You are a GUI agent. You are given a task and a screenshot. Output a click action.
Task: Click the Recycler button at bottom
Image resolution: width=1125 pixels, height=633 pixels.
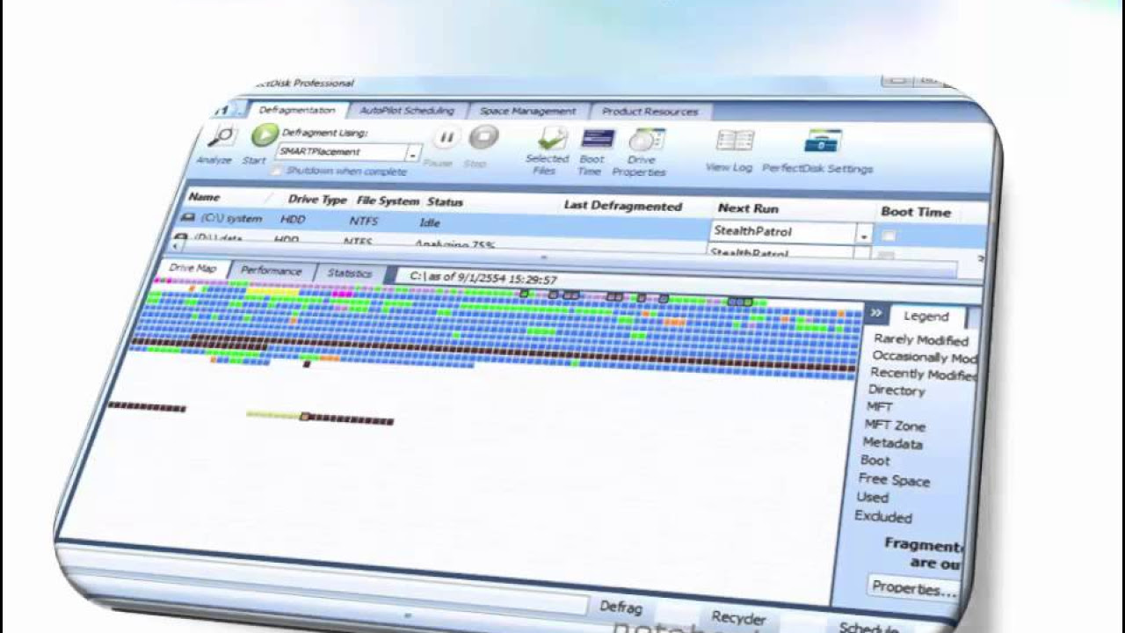[738, 618]
